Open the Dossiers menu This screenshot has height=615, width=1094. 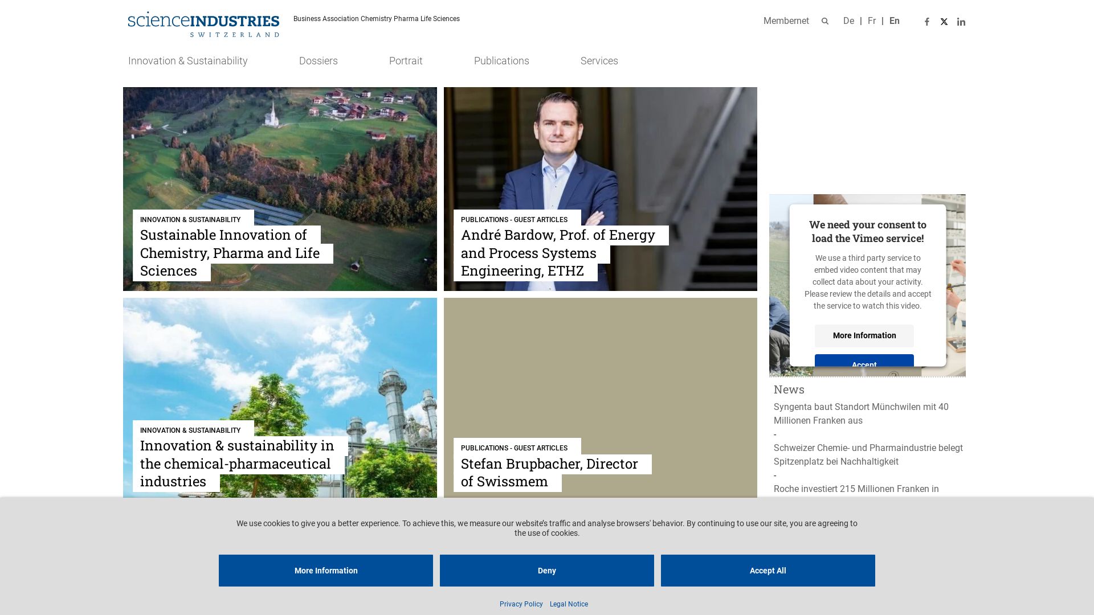click(x=319, y=61)
